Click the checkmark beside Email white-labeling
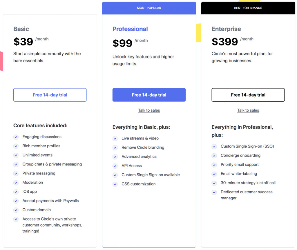 point(214,174)
